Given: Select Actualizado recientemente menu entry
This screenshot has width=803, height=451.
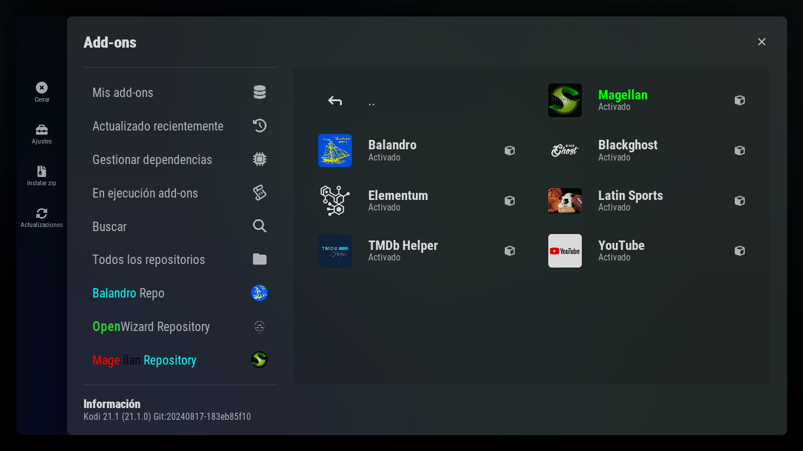Looking at the screenshot, I should click(158, 126).
